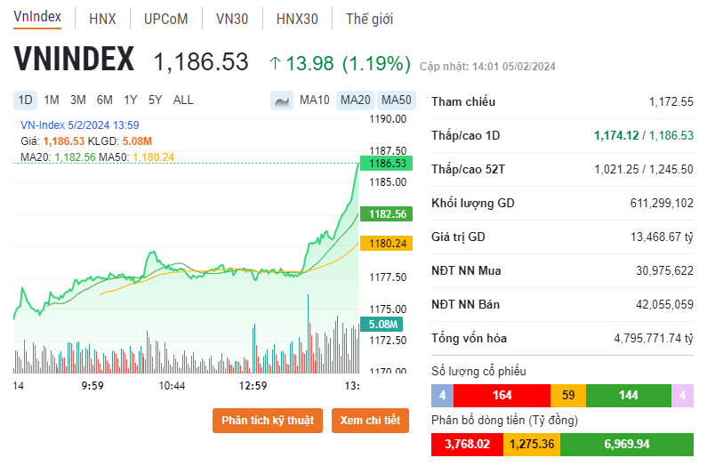715x466 pixels.
Task: Click the red 164 declining stocks segment
Action: tap(502, 395)
